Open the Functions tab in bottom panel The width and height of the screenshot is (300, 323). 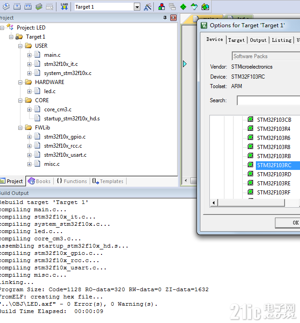coord(72,181)
